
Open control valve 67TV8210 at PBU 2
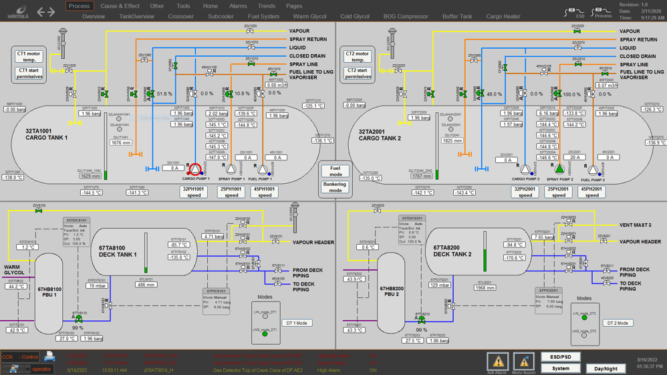coord(422,320)
